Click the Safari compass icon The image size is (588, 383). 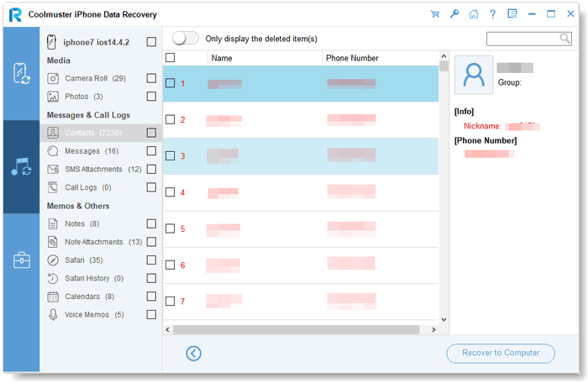tap(53, 260)
